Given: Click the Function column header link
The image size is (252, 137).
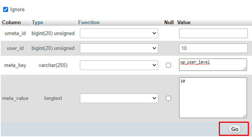Looking at the screenshot, I should tap(89, 22).
